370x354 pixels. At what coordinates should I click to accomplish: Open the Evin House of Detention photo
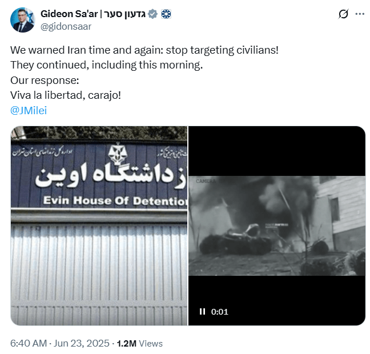[99, 226]
